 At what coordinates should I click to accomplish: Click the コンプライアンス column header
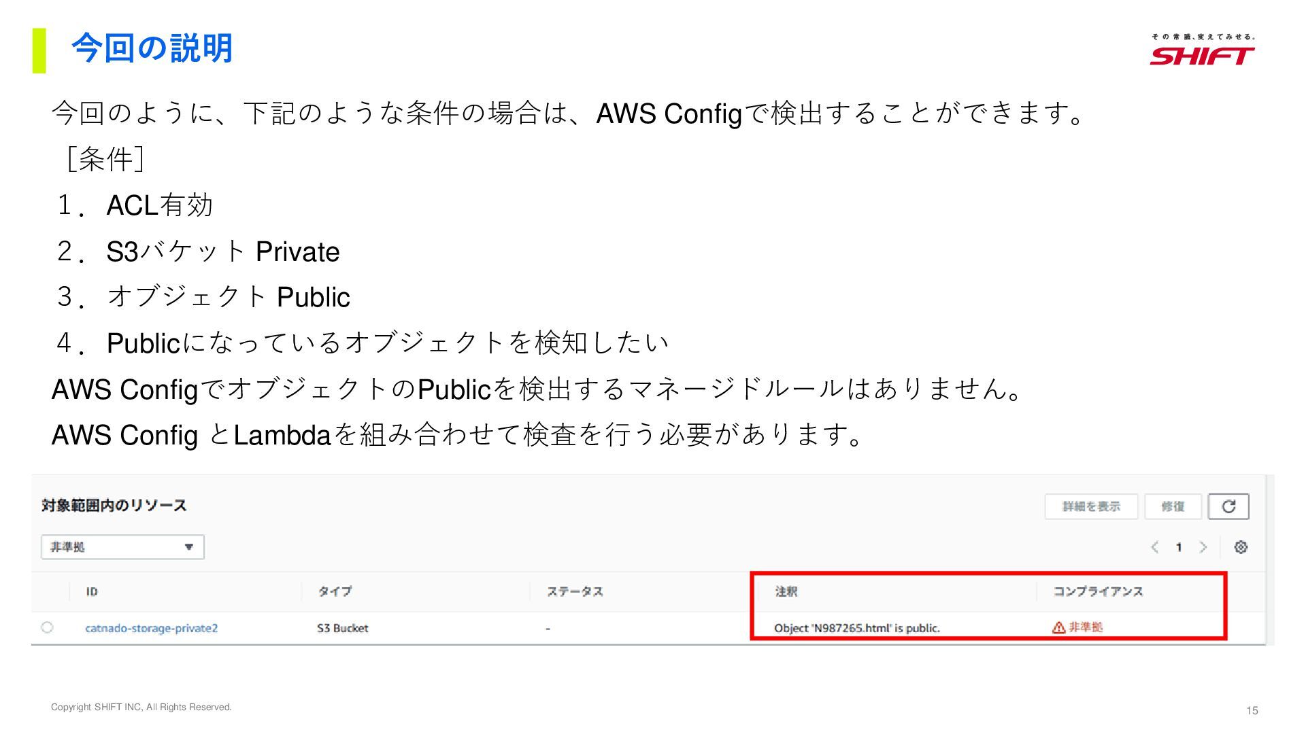pos(1098,592)
